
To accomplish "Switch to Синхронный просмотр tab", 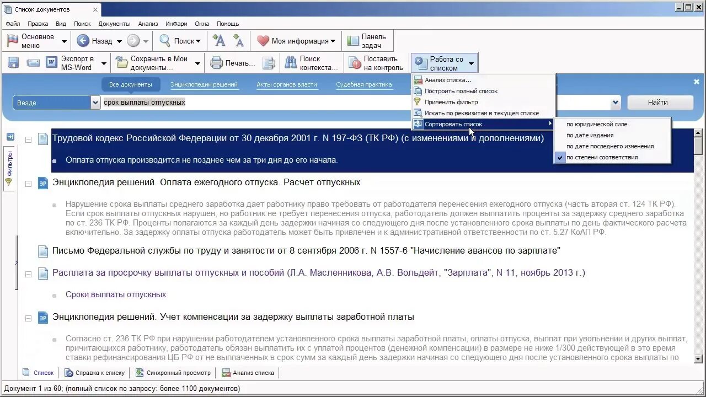I will tap(173, 373).
